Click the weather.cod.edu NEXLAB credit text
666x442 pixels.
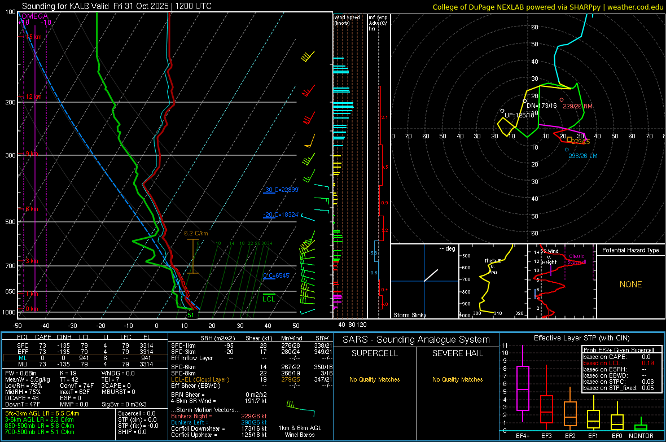pyautogui.click(x=547, y=7)
